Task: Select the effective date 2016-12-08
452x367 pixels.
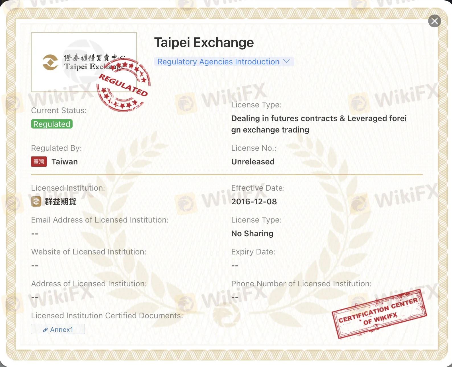Action: click(254, 201)
